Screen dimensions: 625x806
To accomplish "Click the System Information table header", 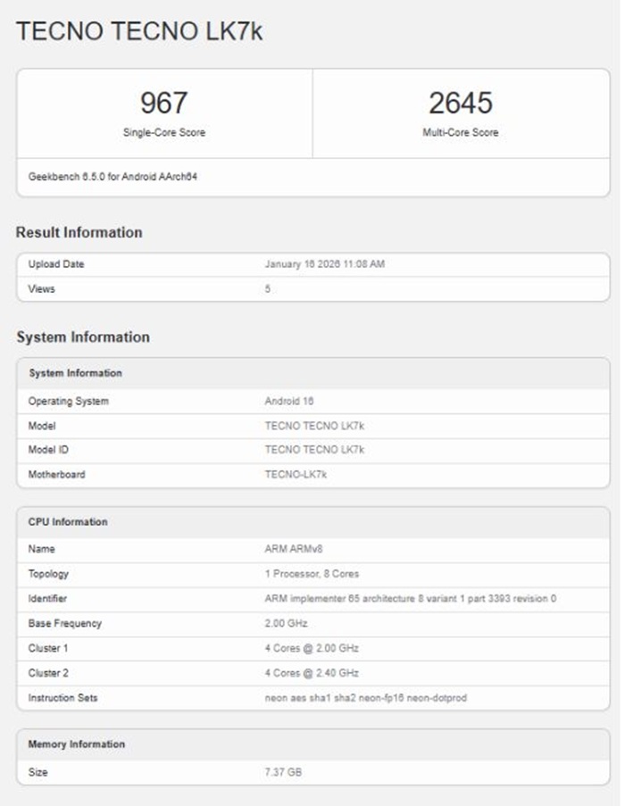I will 75,373.
